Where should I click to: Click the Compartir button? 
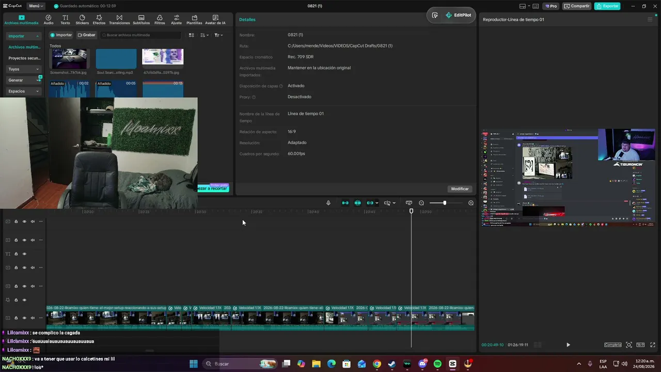click(x=577, y=6)
